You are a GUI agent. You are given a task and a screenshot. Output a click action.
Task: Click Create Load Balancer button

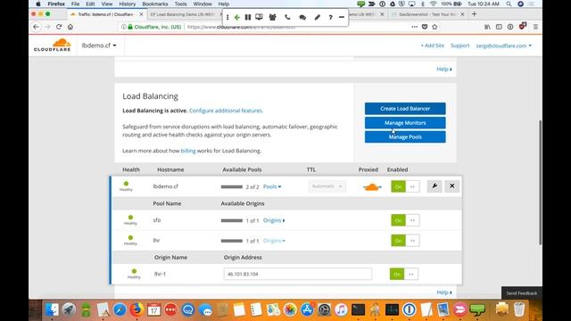[x=405, y=109]
